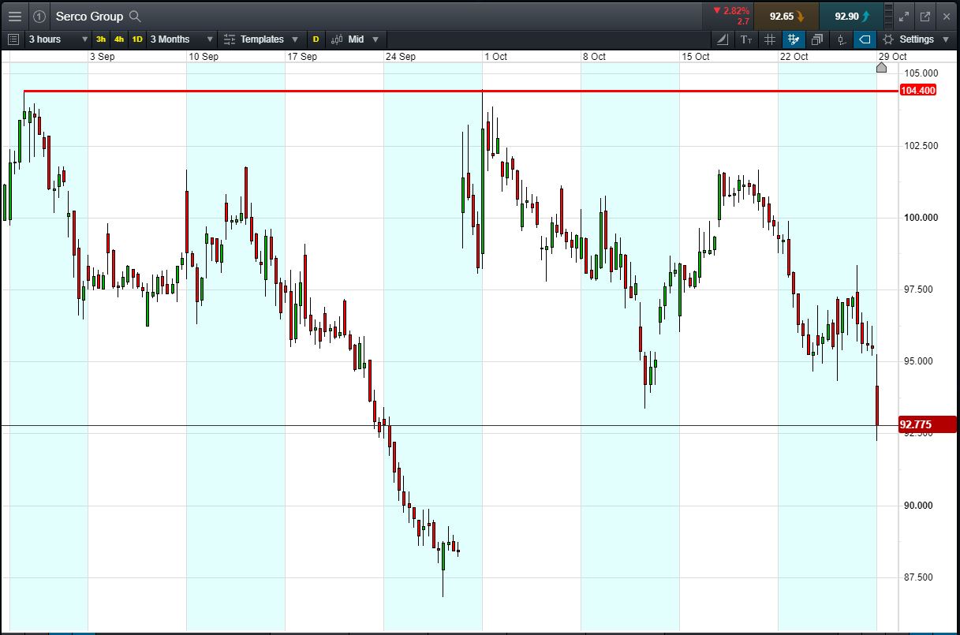The width and height of the screenshot is (960, 635).
Task: Open the Mid price type dropdown
Action: (x=355, y=39)
